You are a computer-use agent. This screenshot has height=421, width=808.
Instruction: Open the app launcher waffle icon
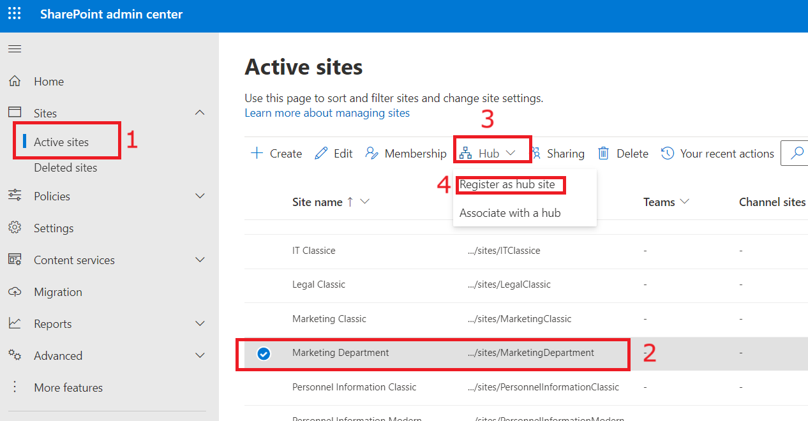(14, 13)
